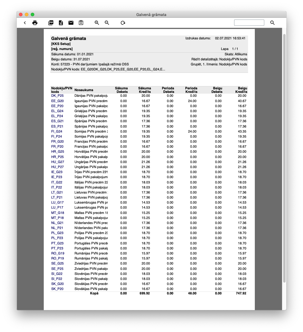Open the DK_P25 tax code link
Screen dimensions: 303x332
click(57, 96)
